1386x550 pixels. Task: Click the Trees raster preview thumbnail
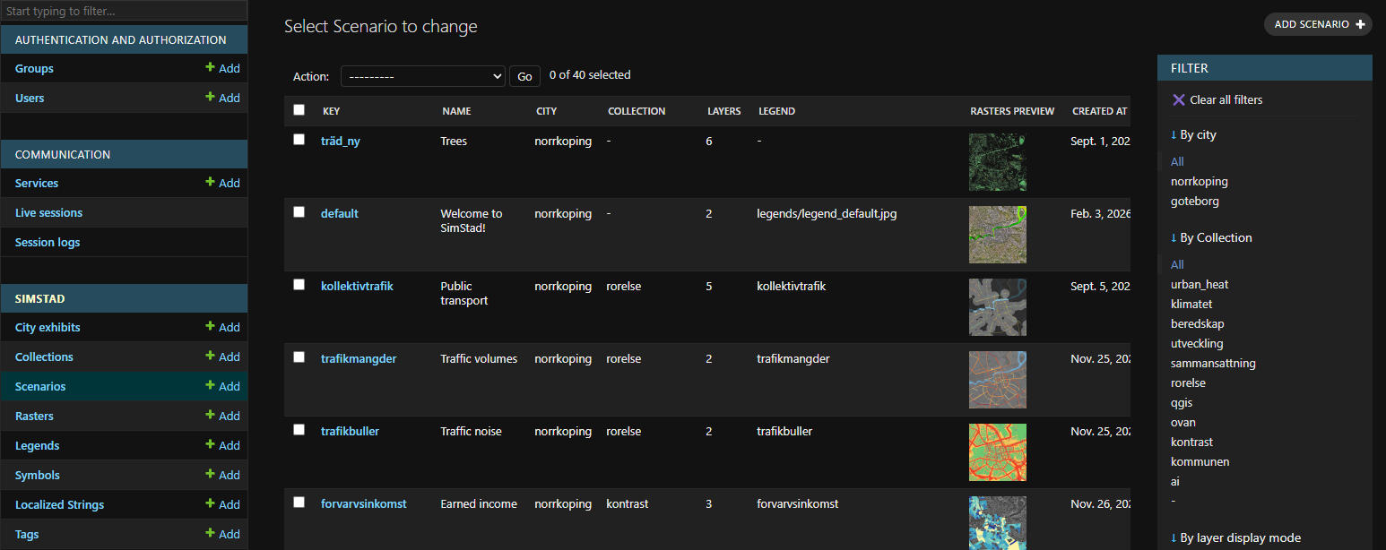pyautogui.click(x=997, y=162)
